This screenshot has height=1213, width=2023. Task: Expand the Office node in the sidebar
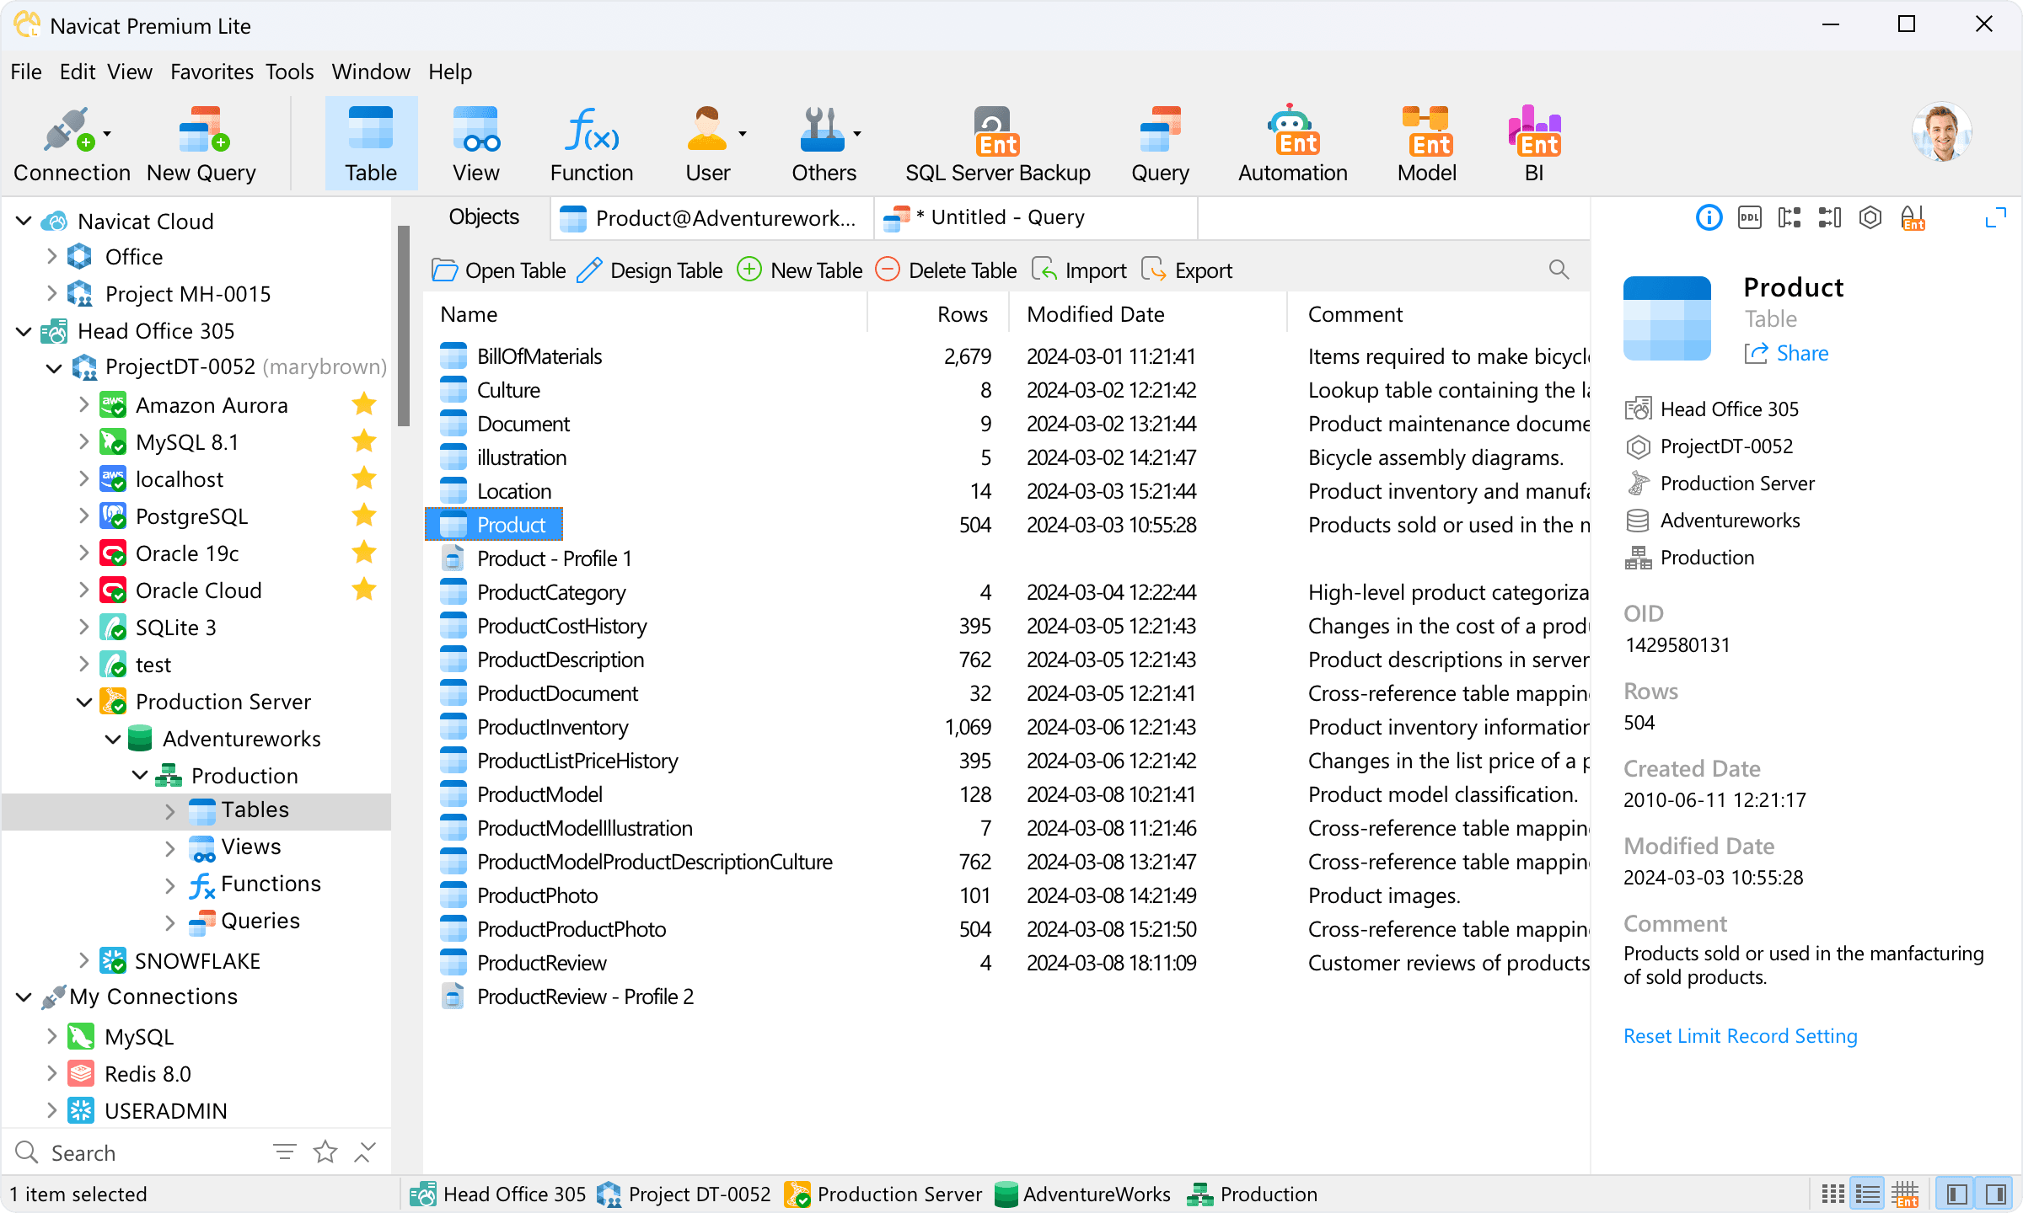click(x=51, y=256)
